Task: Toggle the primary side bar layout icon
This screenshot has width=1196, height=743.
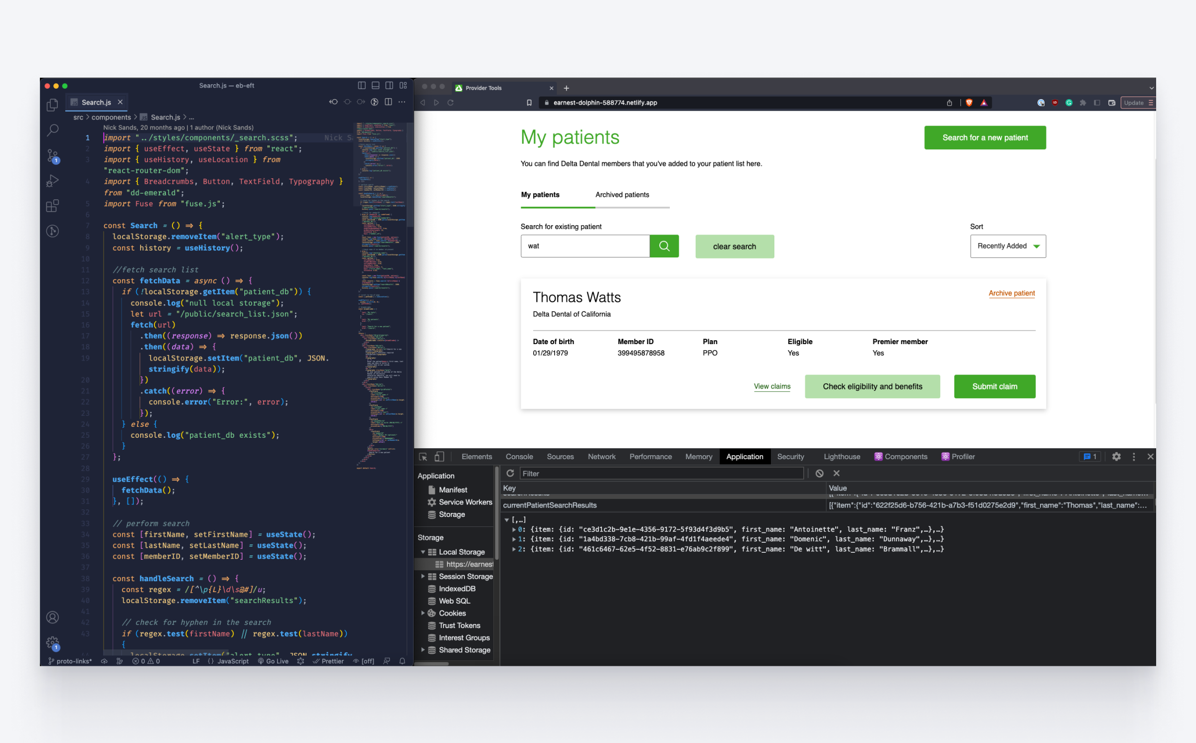Action: coord(362,86)
